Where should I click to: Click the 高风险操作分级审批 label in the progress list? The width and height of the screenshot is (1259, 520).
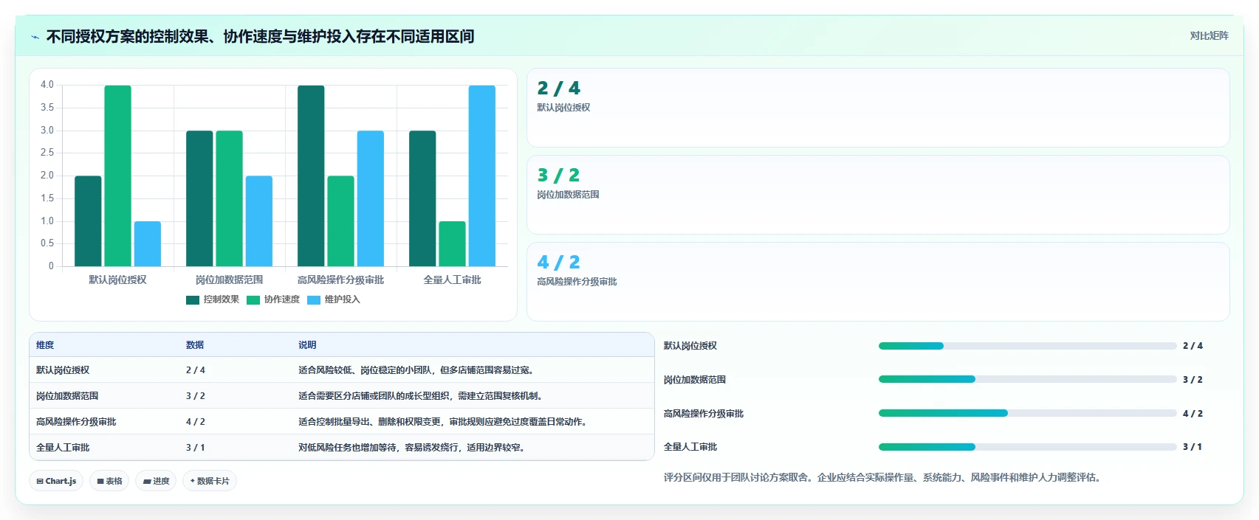[x=704, y=414]
